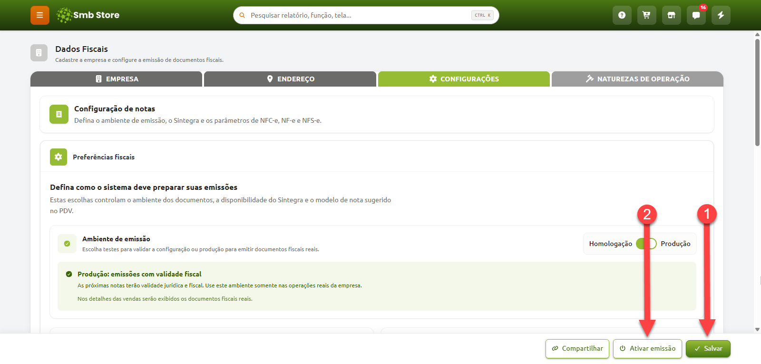Click the Ativar emissão button

[x=647, y=349]
